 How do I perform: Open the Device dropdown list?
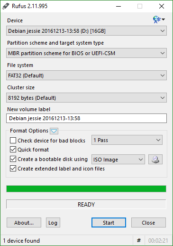86,31
